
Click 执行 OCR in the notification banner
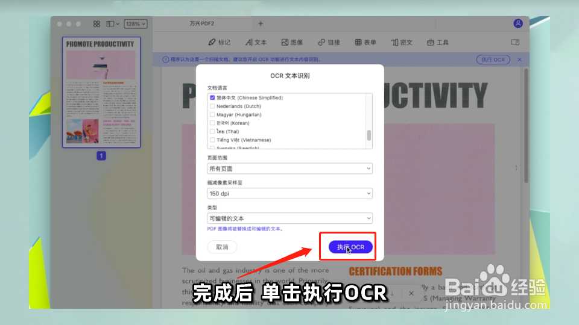click(x=493, y=60)
